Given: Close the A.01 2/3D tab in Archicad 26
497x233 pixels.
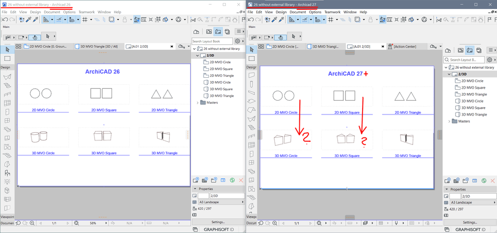Looking at the screenshot, I should coord(172,46).
